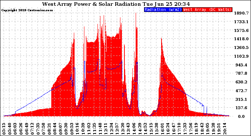This screenshot has height=136, width=251.
Task: Select the blue 'Radiation (w/m2)' legend entry
Action: tap(163, 9)
